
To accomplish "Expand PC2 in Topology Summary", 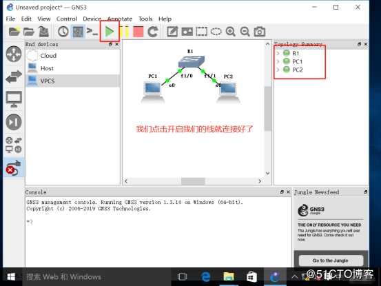I will 278,70.
